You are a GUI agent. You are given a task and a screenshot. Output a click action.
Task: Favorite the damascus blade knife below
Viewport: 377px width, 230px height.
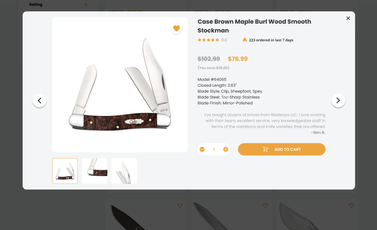(x=265, y=206)
